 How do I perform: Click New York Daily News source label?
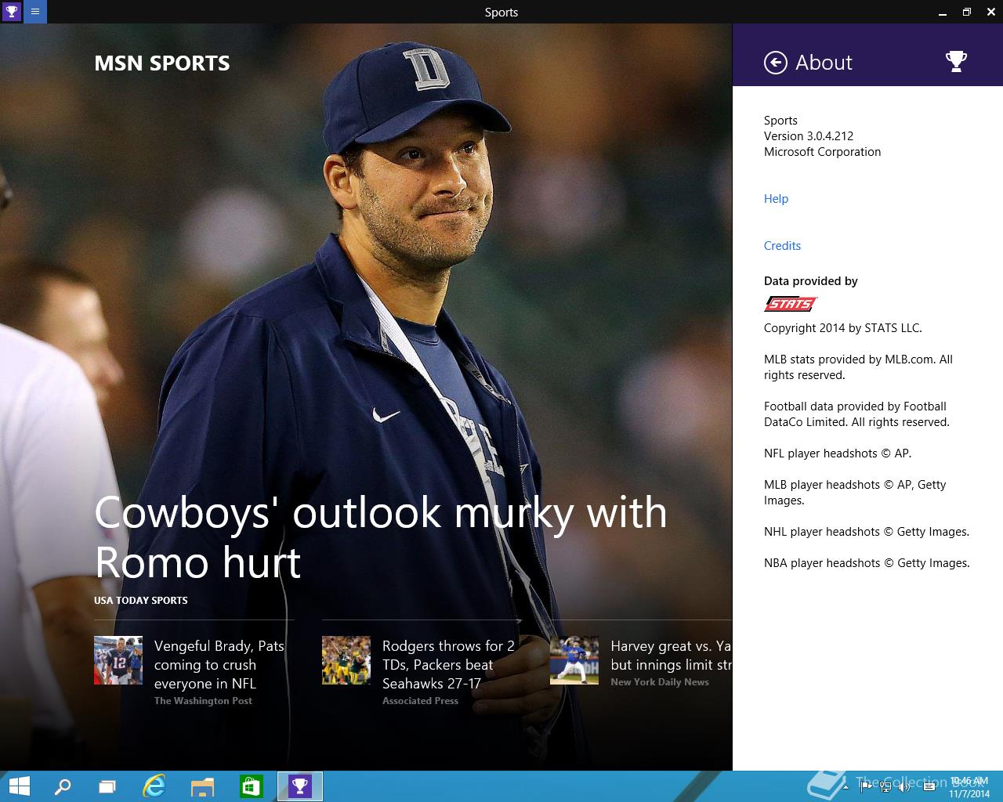[660, 682]
